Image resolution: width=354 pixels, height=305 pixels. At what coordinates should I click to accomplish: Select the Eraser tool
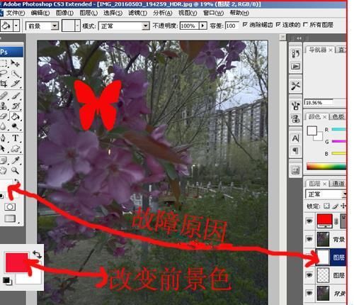[x=3, y=116]
